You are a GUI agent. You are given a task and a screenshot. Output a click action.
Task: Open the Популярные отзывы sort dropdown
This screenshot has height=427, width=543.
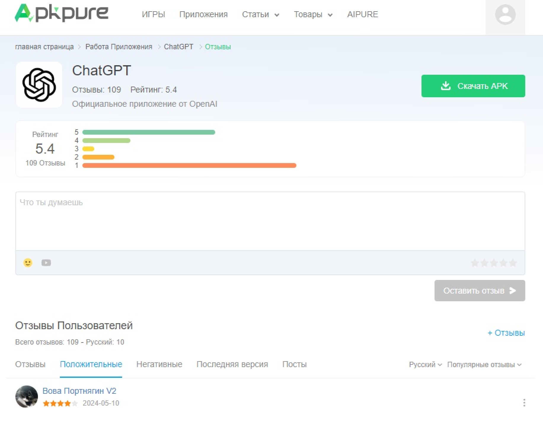[x=484, y=364]
